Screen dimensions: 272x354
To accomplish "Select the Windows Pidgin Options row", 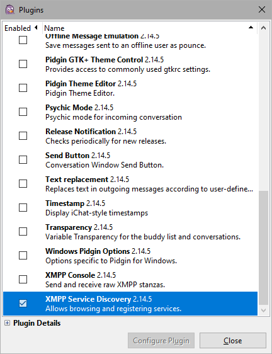I will tap(130, 256).
